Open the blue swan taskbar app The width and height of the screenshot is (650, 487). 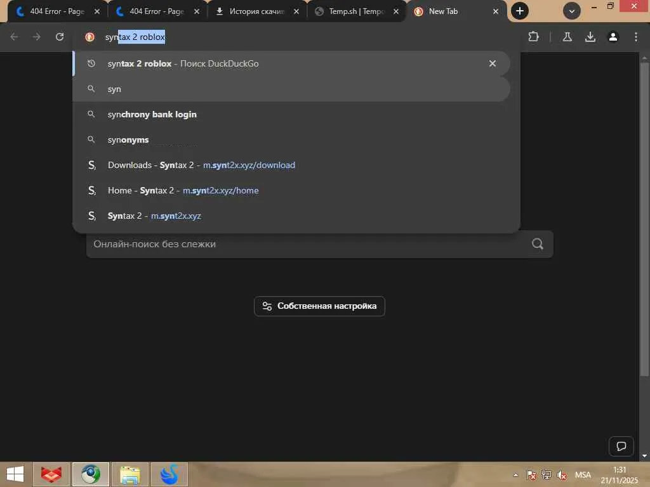(169, 474)
